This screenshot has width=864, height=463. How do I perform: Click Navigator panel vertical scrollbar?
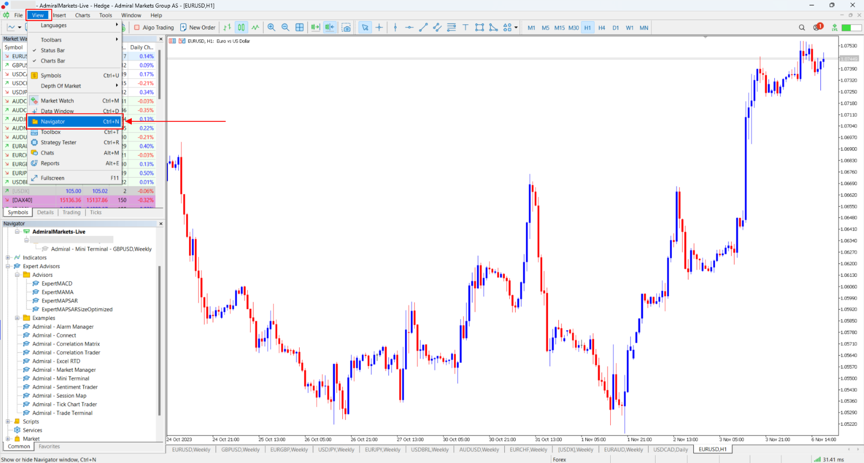coord(159,340)
